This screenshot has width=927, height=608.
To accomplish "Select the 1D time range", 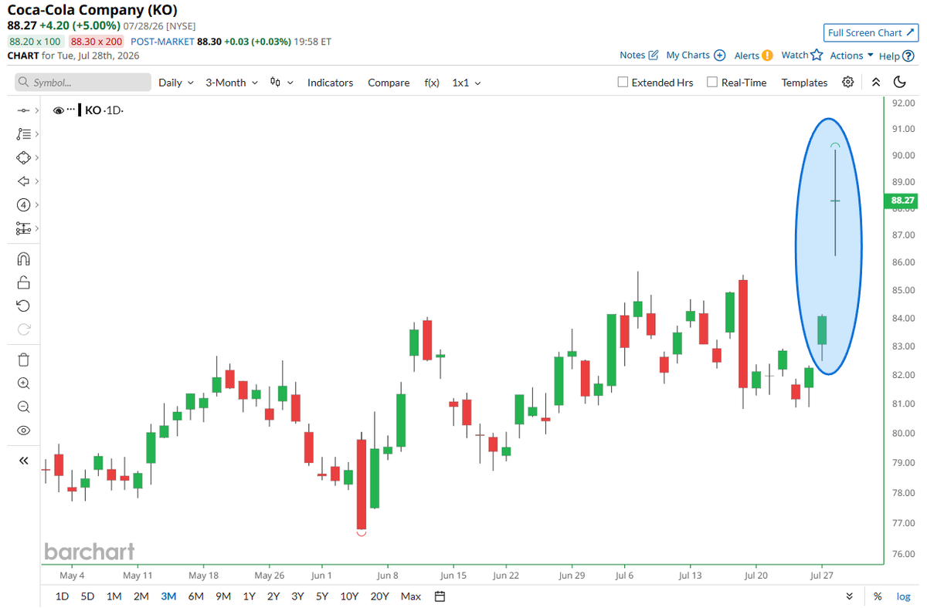I will 62,596.
